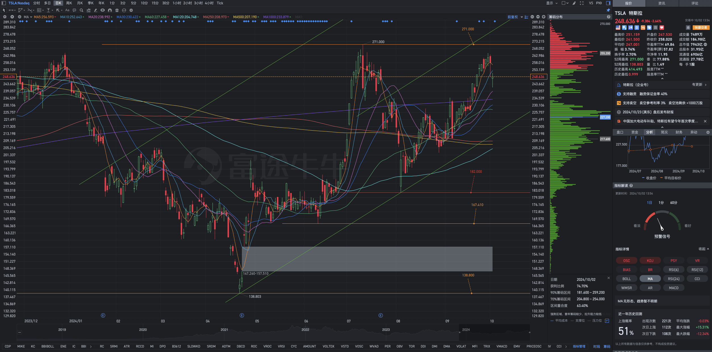This screenshot has height=352, width=712.
Task: Toggle the MACD indicator pill
Action: [x=674, y=288]
